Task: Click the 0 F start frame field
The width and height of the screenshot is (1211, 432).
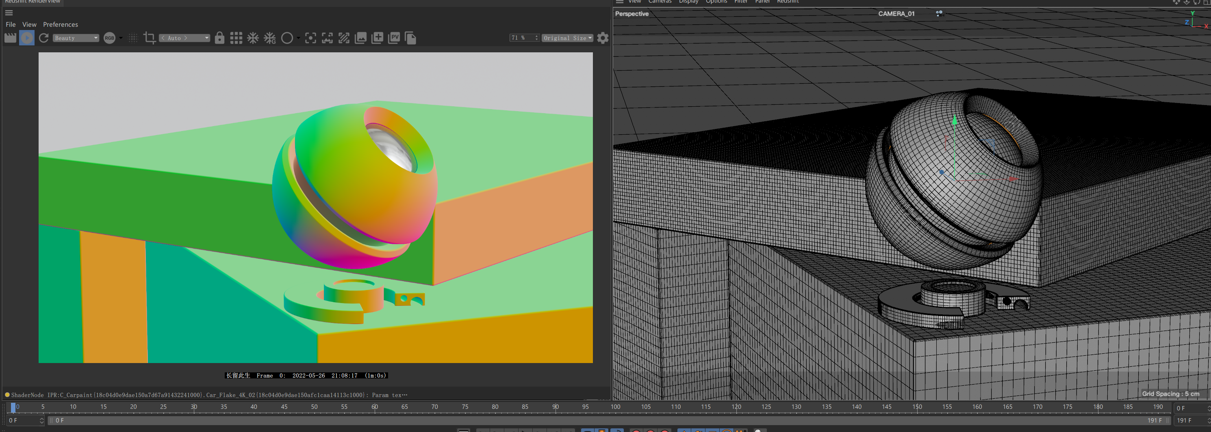Action: point(25,421)
